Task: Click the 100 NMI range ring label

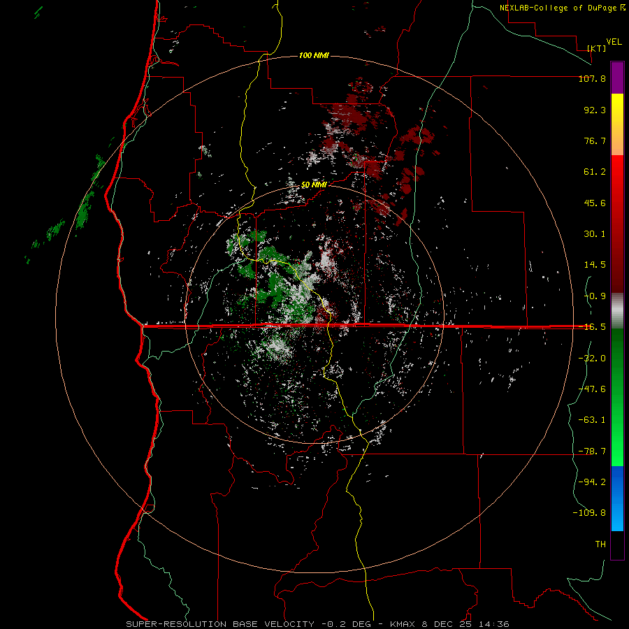Action: coord(314,55)
